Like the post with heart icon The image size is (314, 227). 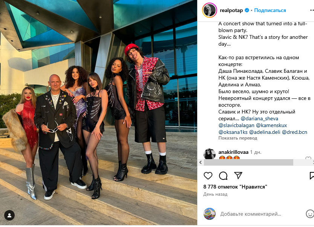[208, 176]
